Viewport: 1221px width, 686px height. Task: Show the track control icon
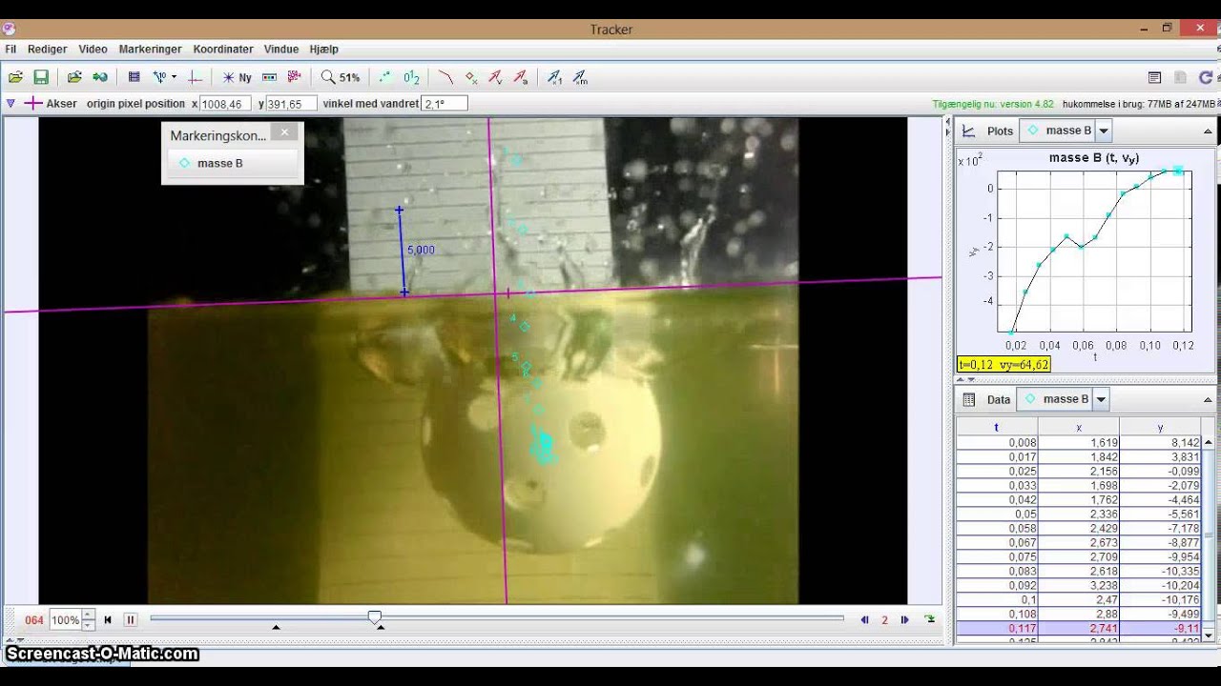(x=269, y=77)
